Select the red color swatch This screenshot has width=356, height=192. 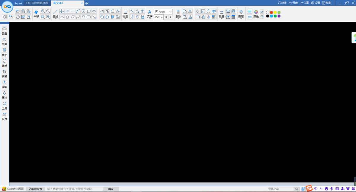tap(271, 12)
